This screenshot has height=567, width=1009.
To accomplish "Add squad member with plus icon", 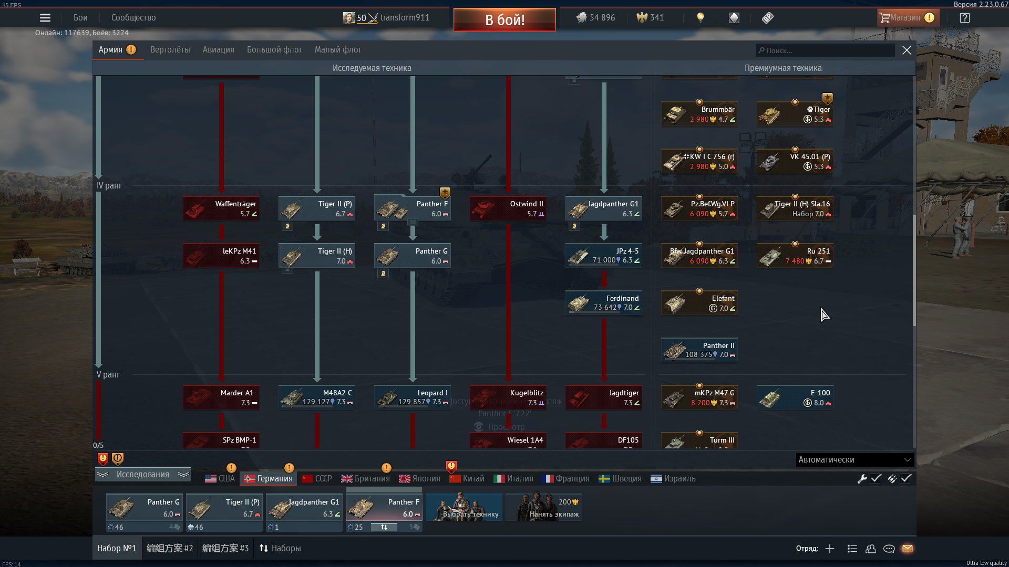I will (x=830, y=549).
